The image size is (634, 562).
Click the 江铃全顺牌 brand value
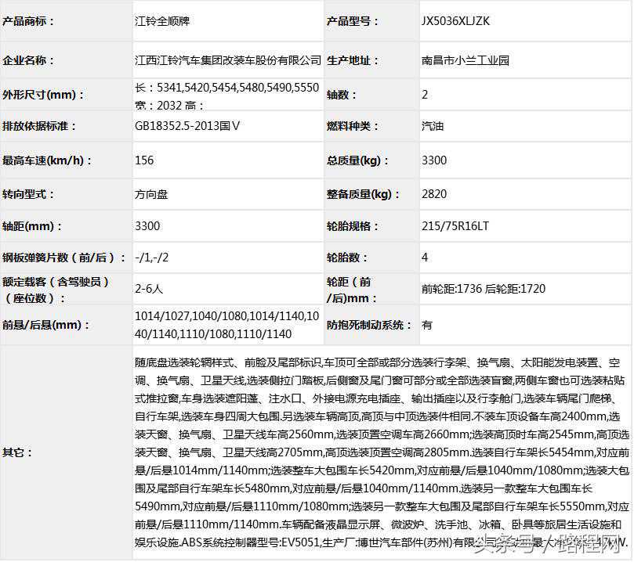click(x=162, y=21)
